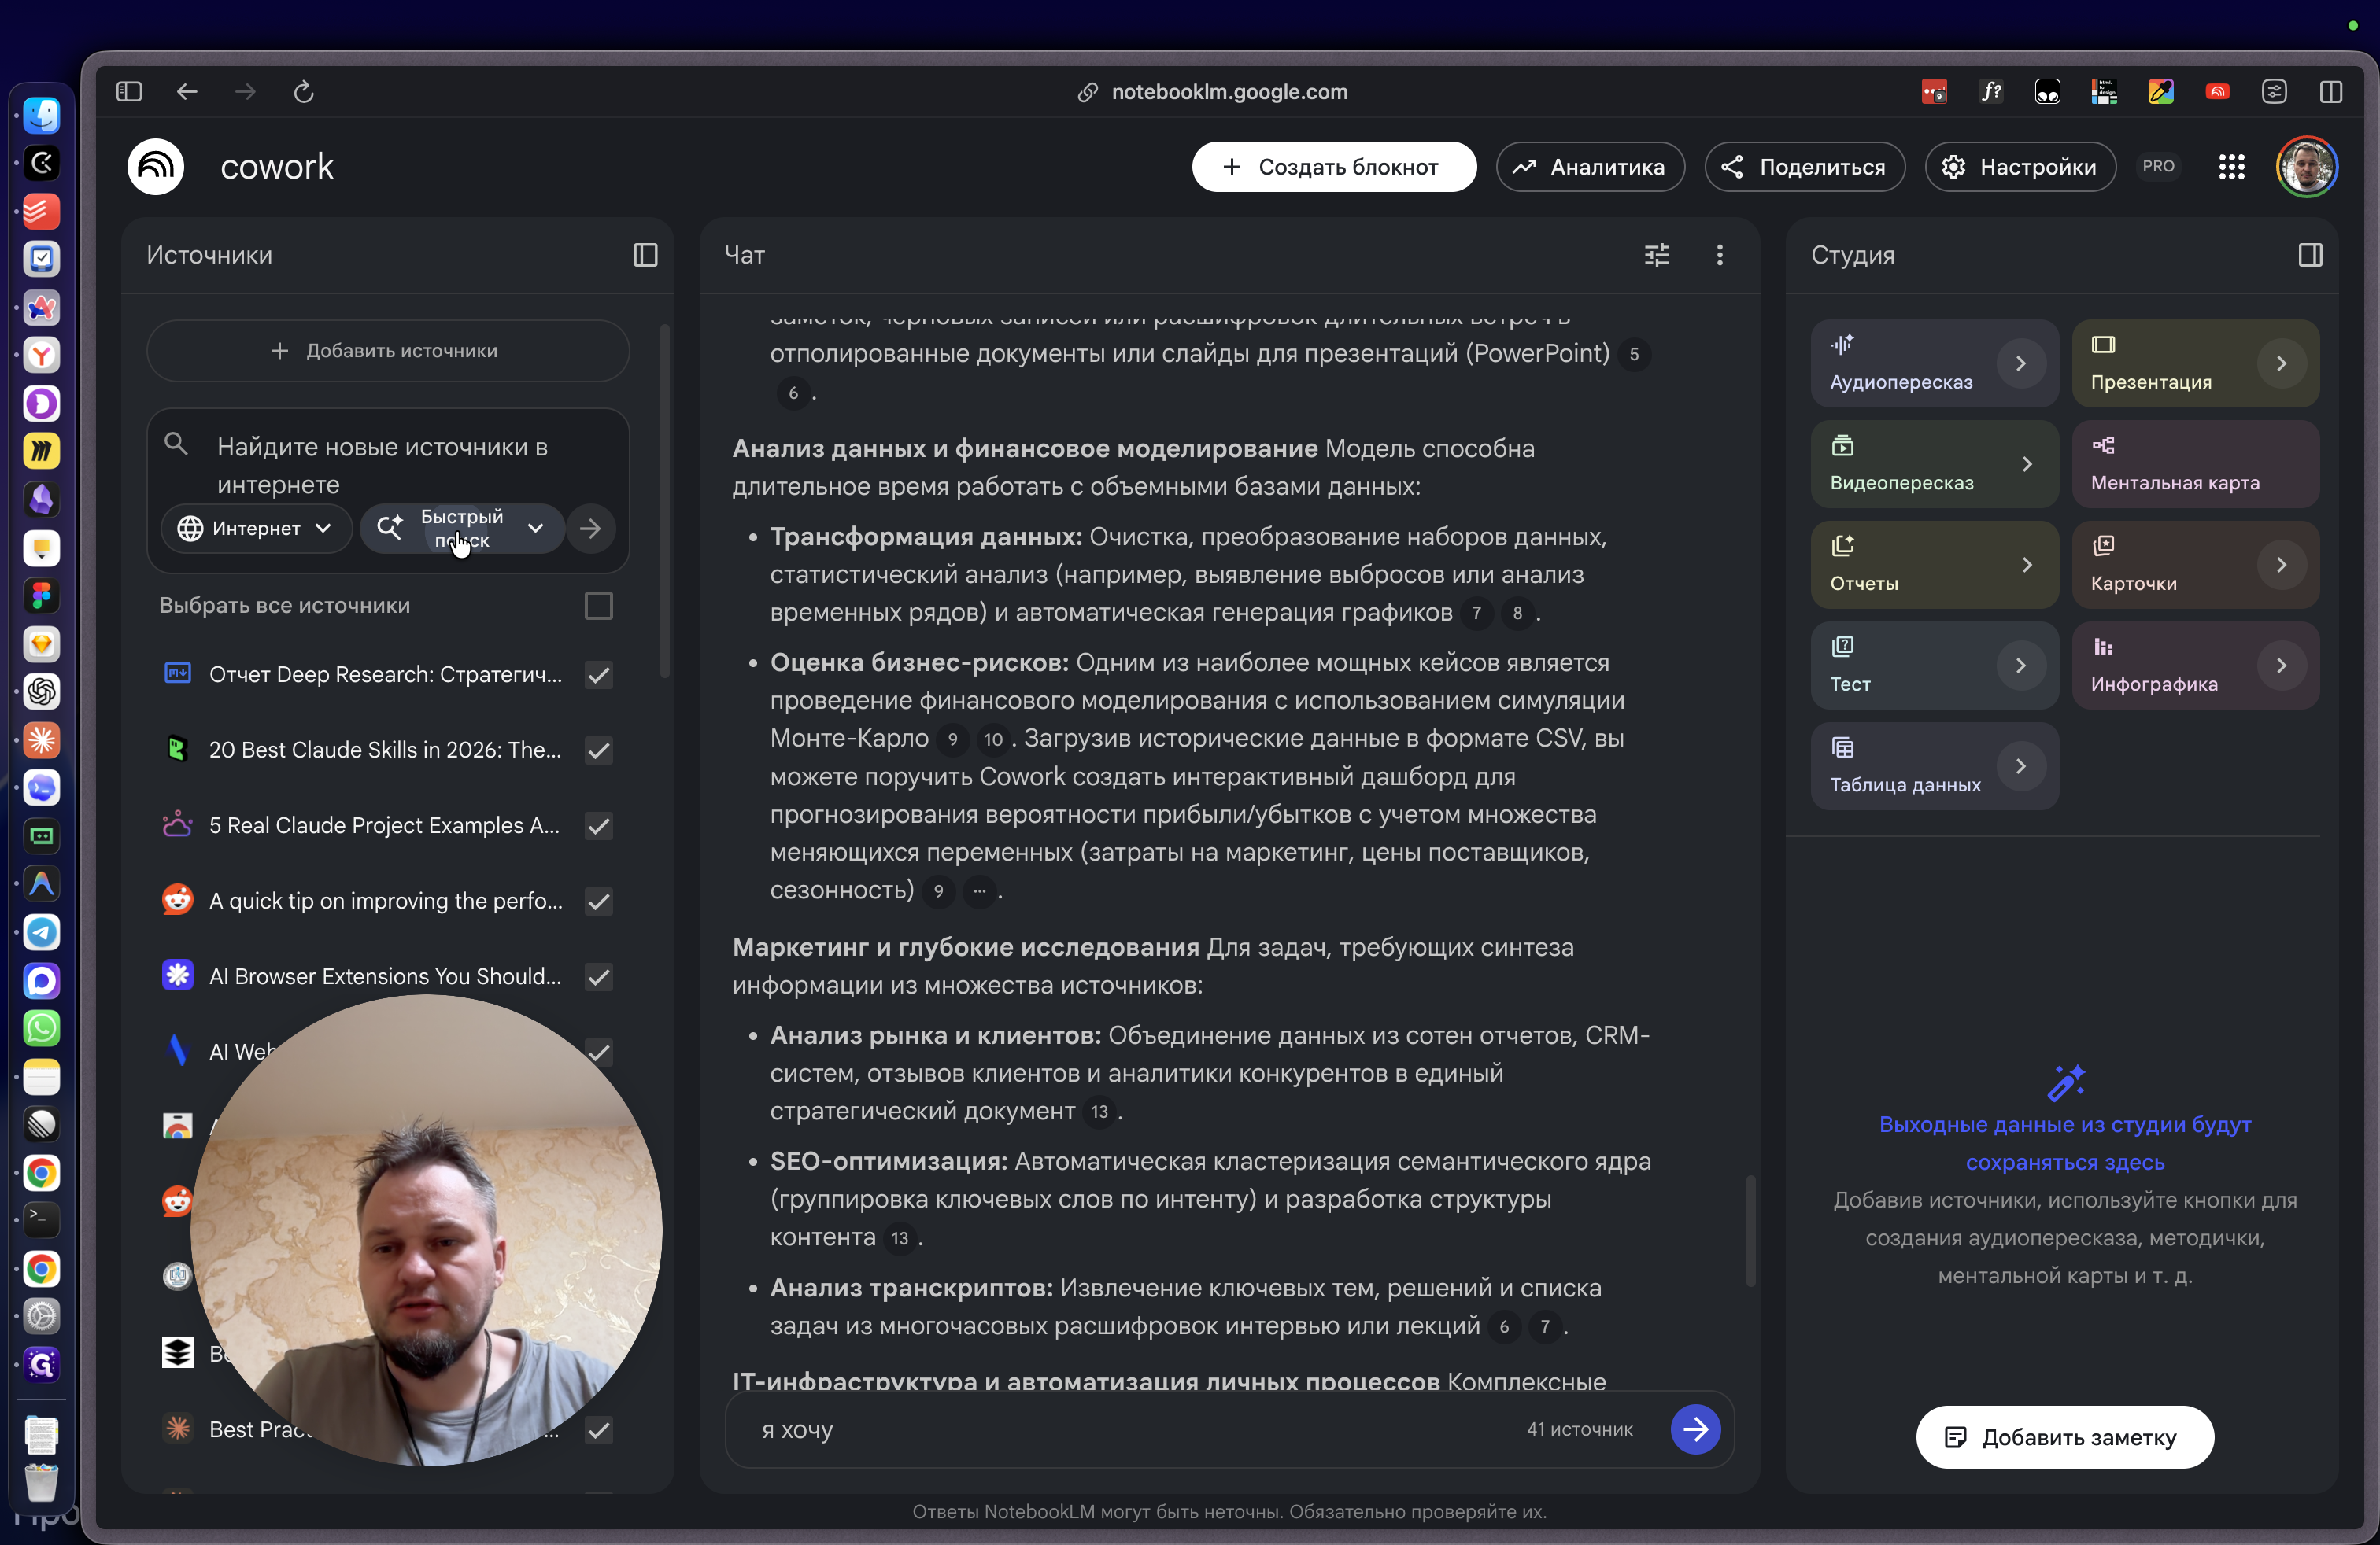Image resolution: width=2380 pixels, height=1545 pixels.
Task: Uncheck 20 Best Claude Skills source
Action: pyautogui.click(x=598, y=750)
